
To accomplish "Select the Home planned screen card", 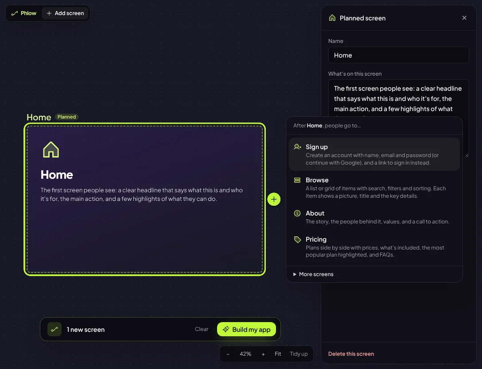I will coord(145,199).
